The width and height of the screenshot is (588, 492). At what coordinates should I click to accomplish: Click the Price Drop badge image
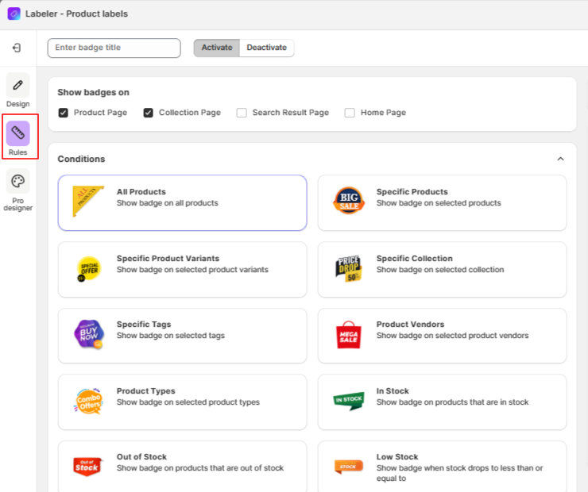coord(348,268)
